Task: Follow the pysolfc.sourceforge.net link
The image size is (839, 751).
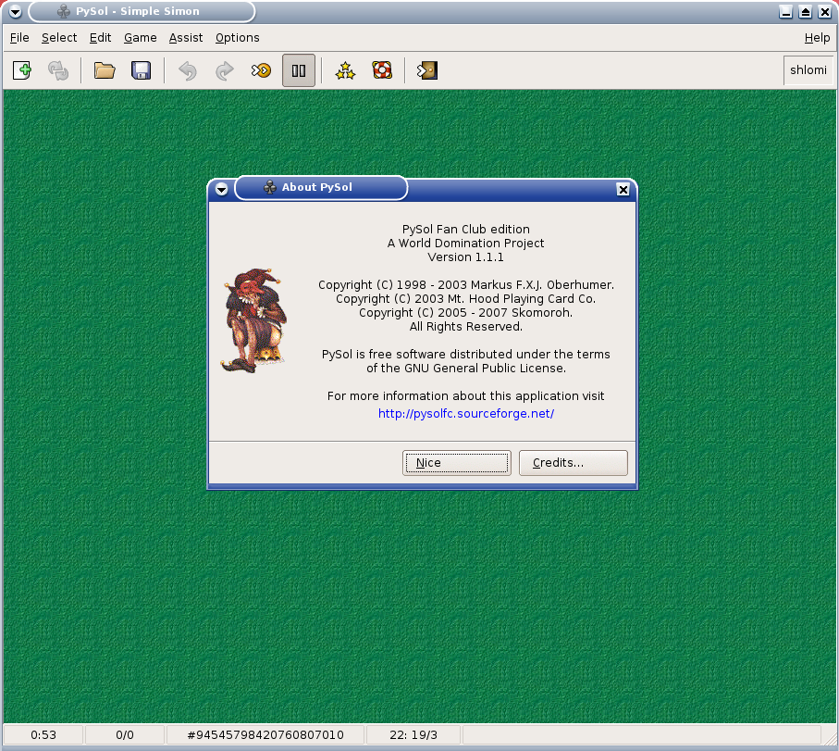Action: point(466,414)
